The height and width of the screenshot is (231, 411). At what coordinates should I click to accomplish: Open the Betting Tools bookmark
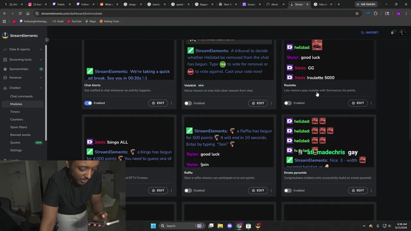(109, 21)
